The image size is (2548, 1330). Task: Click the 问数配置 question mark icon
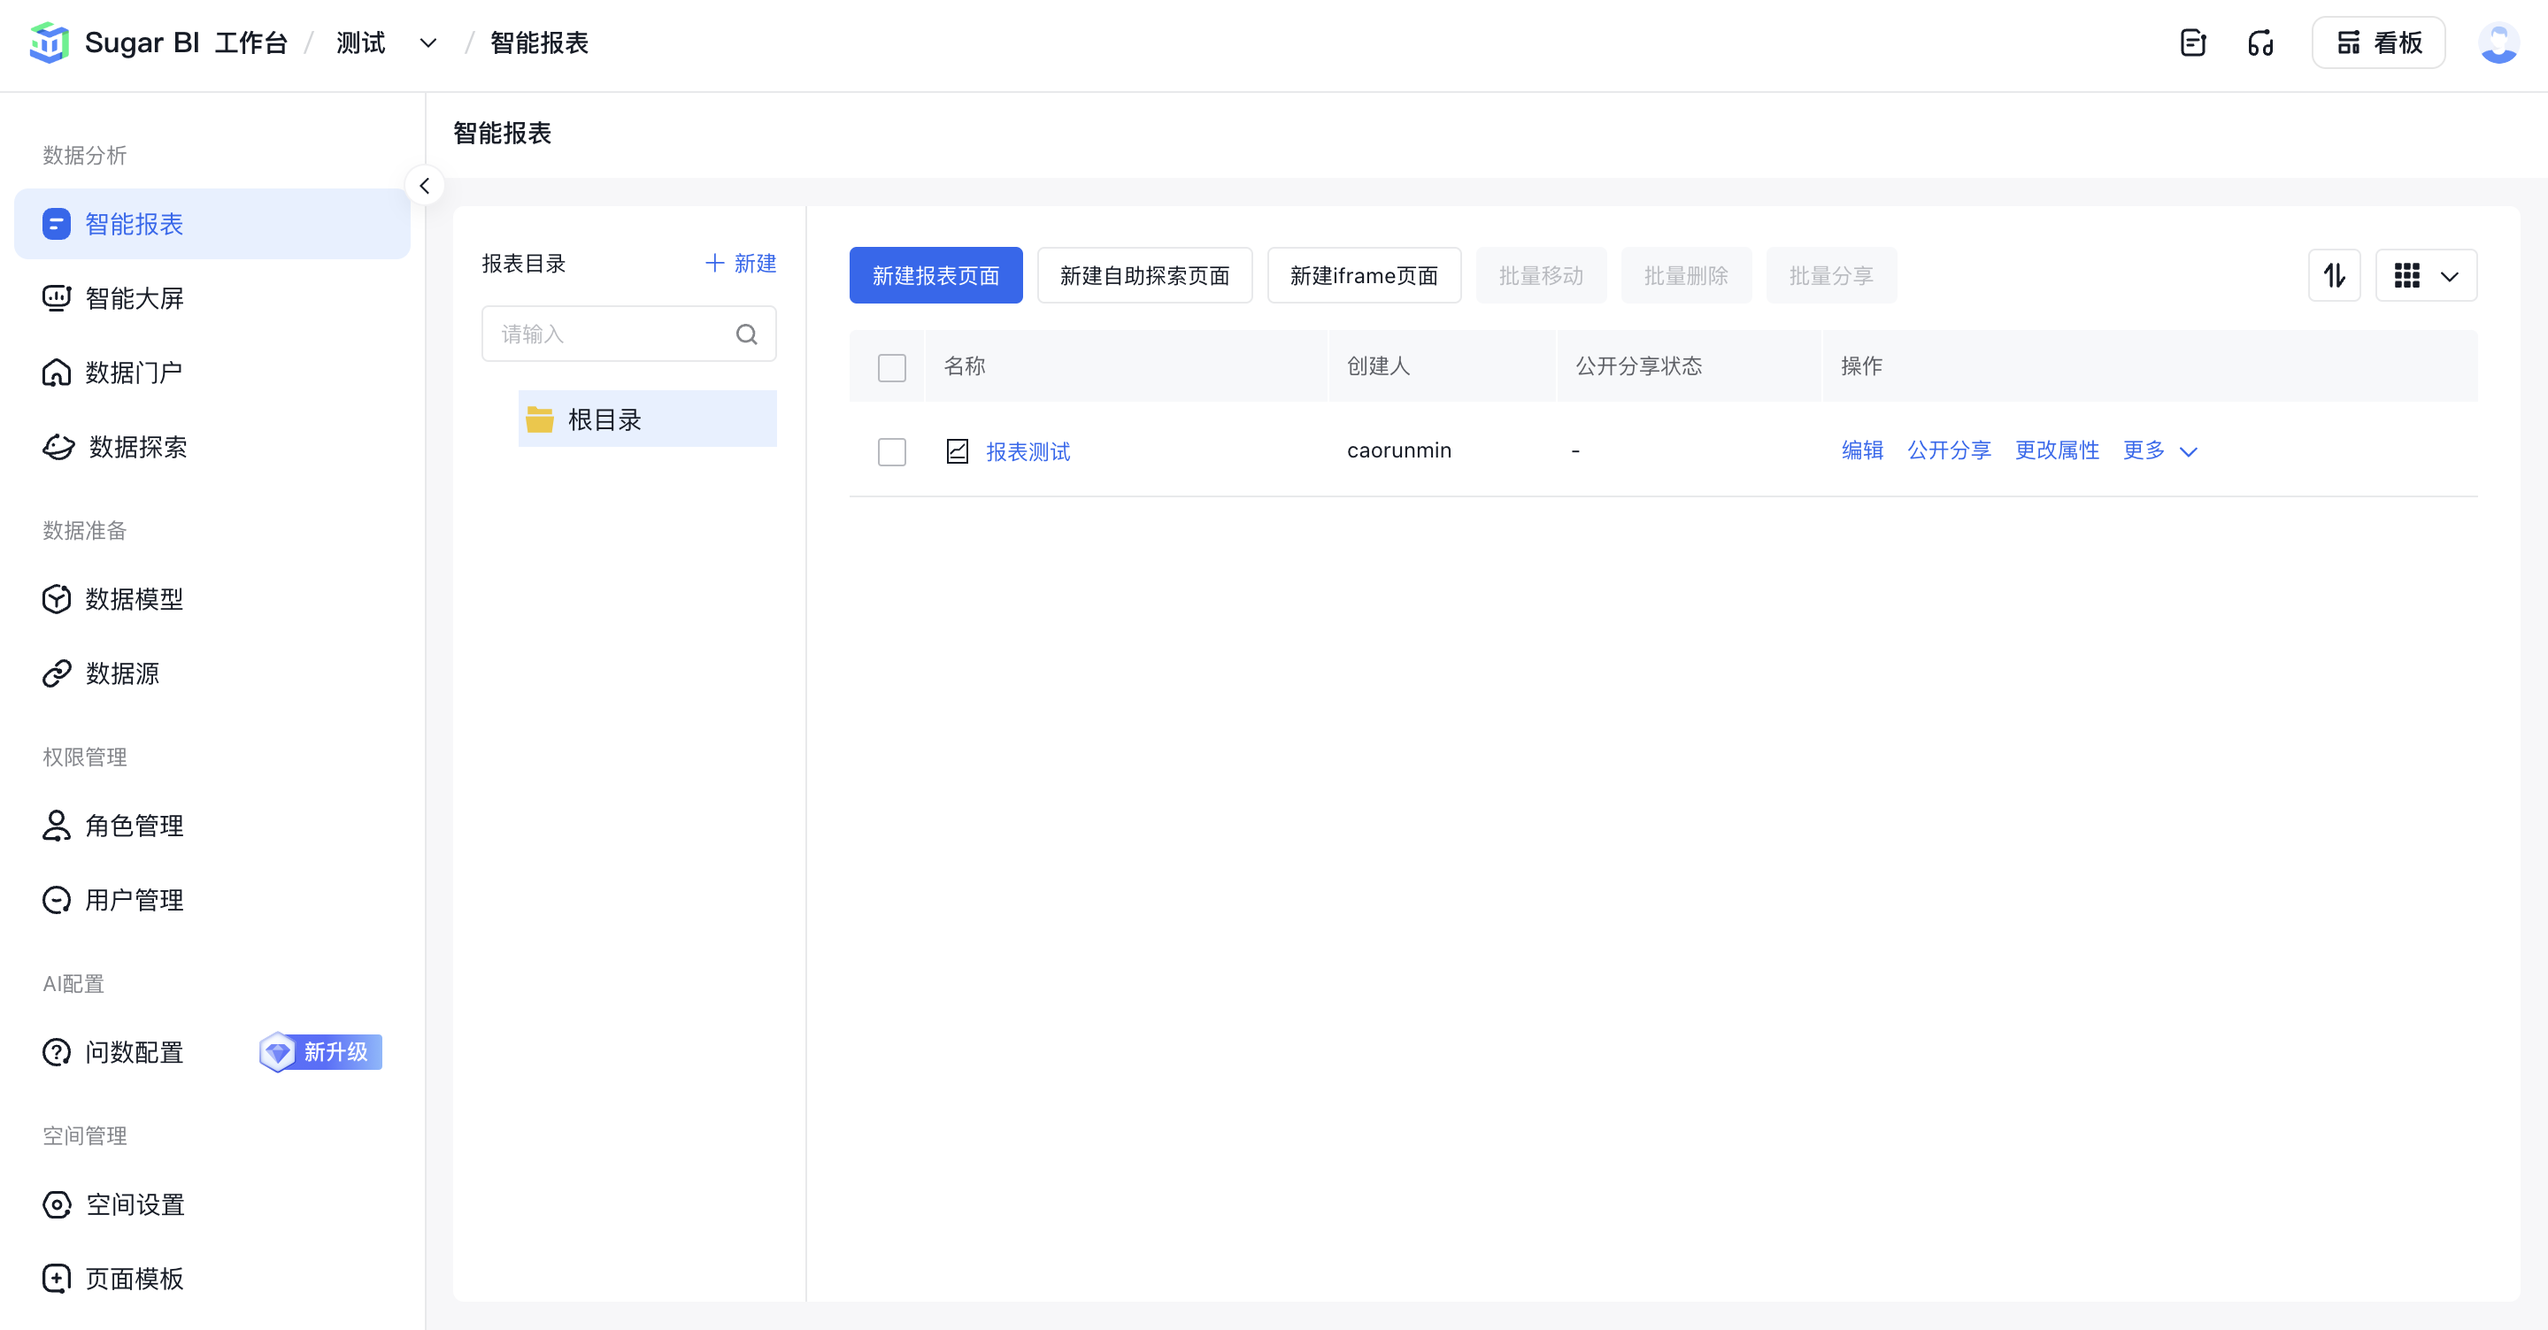tap(57, 1052)
